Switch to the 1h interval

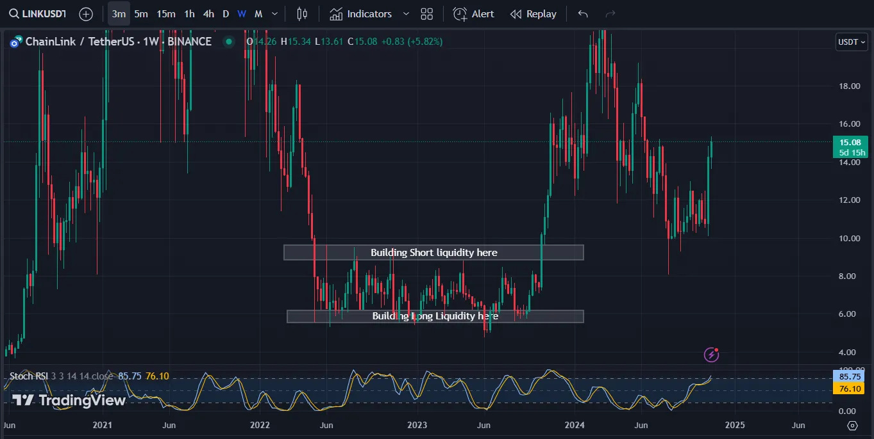189,13
